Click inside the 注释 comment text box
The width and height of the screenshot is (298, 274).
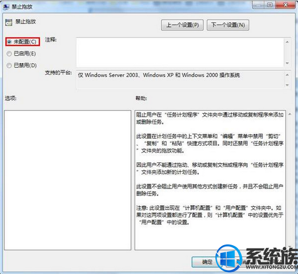(180, 52)
